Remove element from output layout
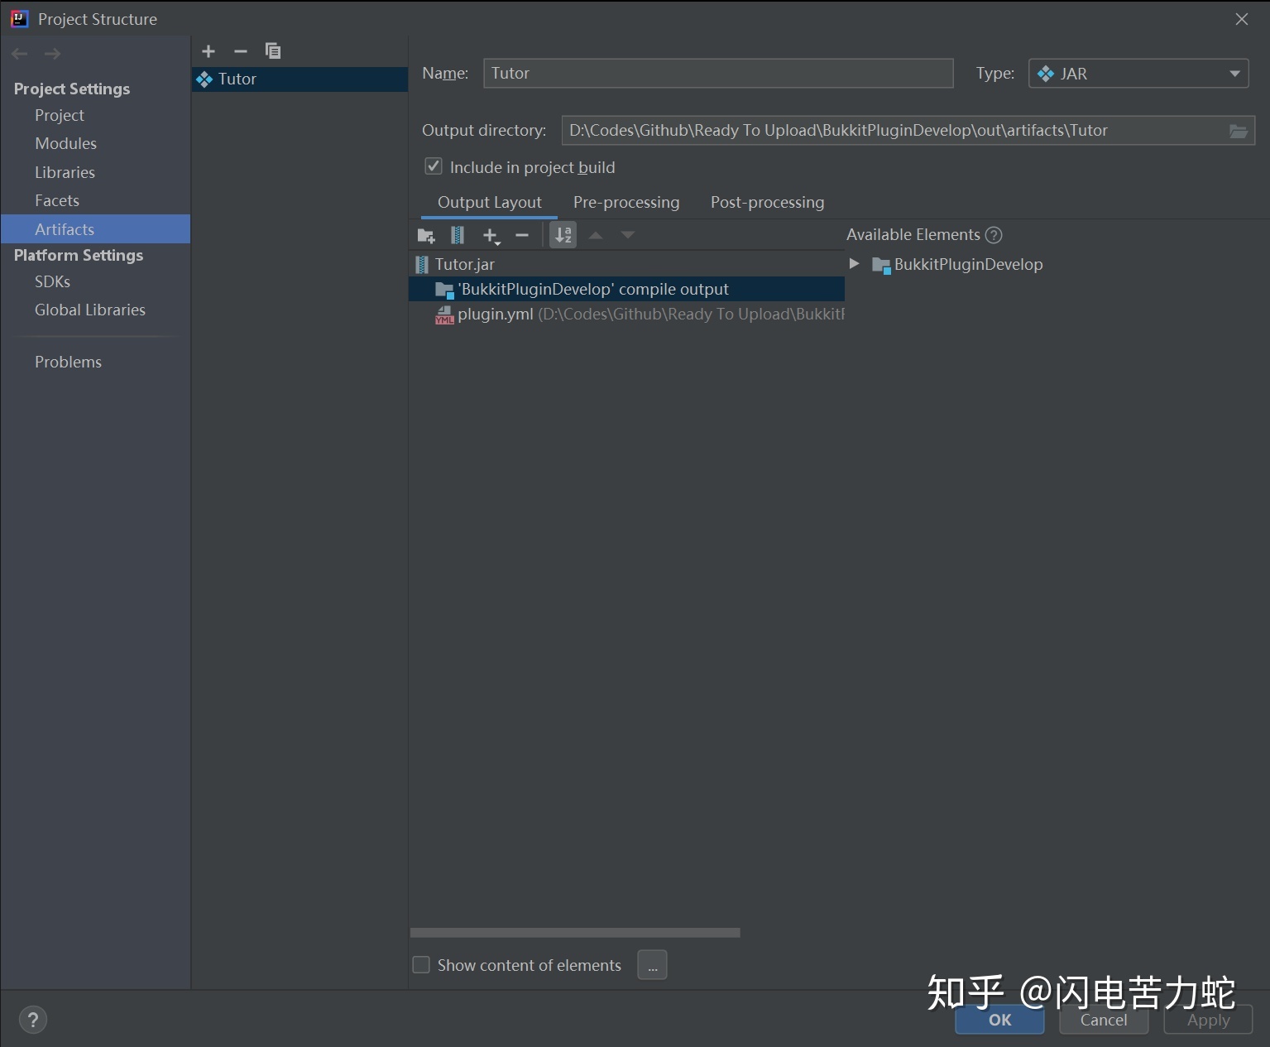 click(x=522, y=236)
